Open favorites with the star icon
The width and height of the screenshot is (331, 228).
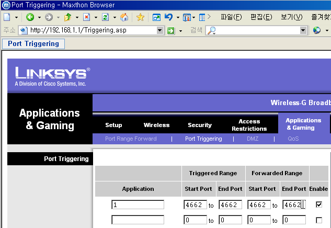point(140,17)
